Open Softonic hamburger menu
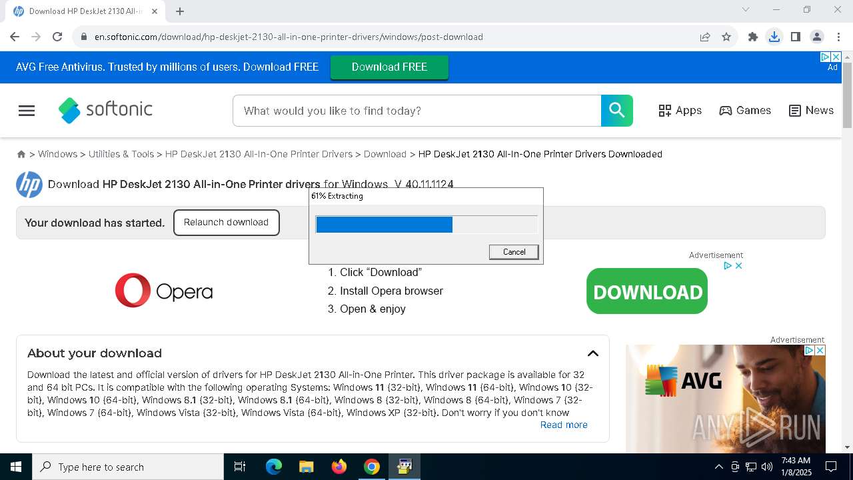853x480 pixels. click(27, 111)
